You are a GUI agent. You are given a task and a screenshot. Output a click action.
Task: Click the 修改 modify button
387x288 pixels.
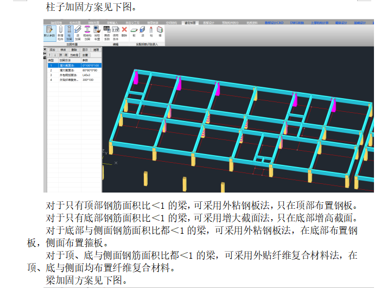(x=63, y=50)
